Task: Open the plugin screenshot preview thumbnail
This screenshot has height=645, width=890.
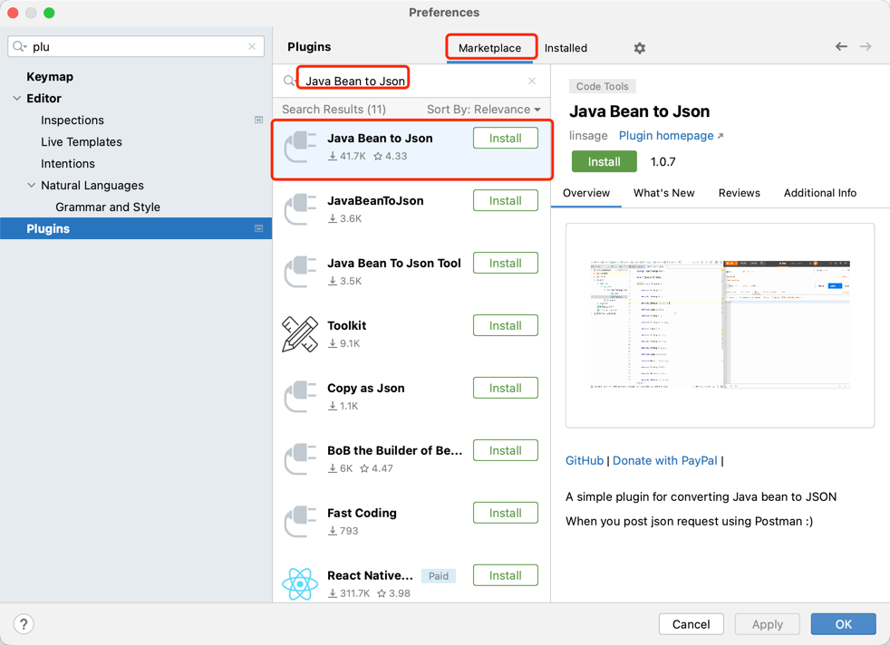Action: click(720, 325)
